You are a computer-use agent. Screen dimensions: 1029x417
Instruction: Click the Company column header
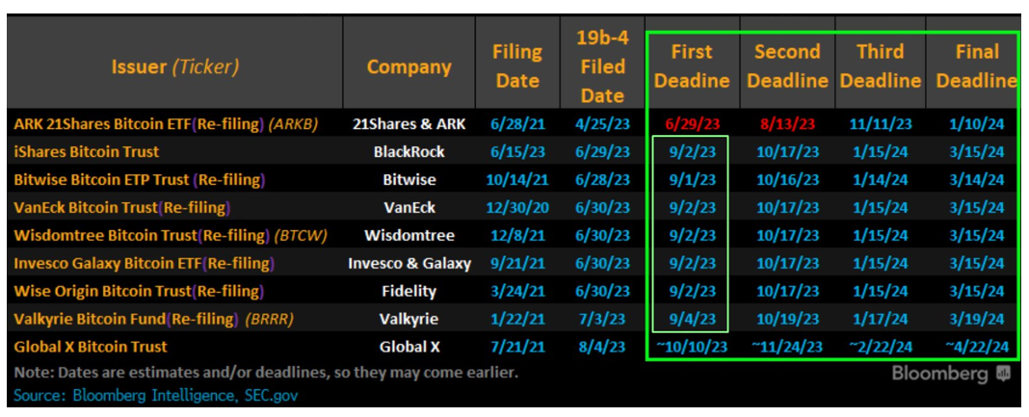(x=409, y=66)
